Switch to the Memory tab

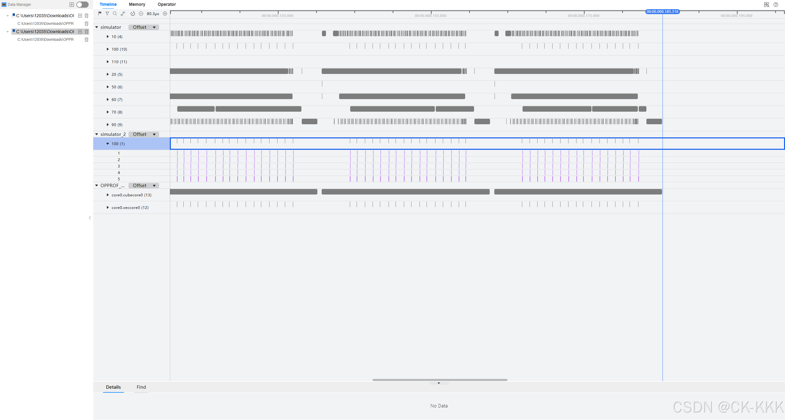click(137, 4)
